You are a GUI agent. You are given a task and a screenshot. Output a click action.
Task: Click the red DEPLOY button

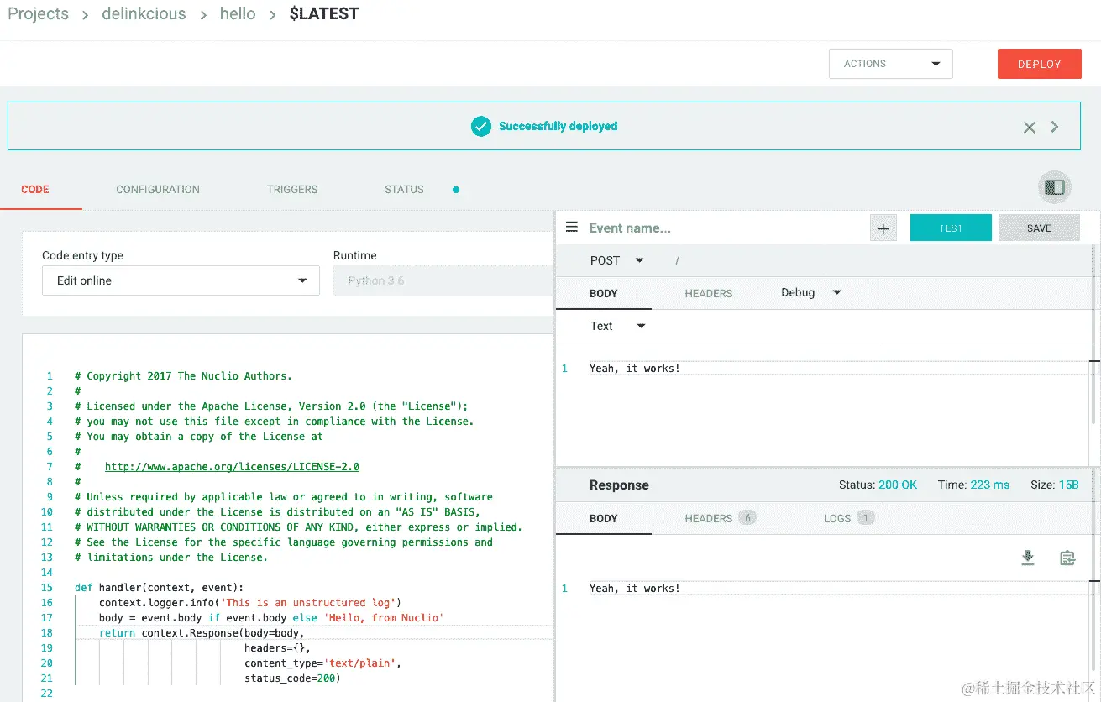1039,64
